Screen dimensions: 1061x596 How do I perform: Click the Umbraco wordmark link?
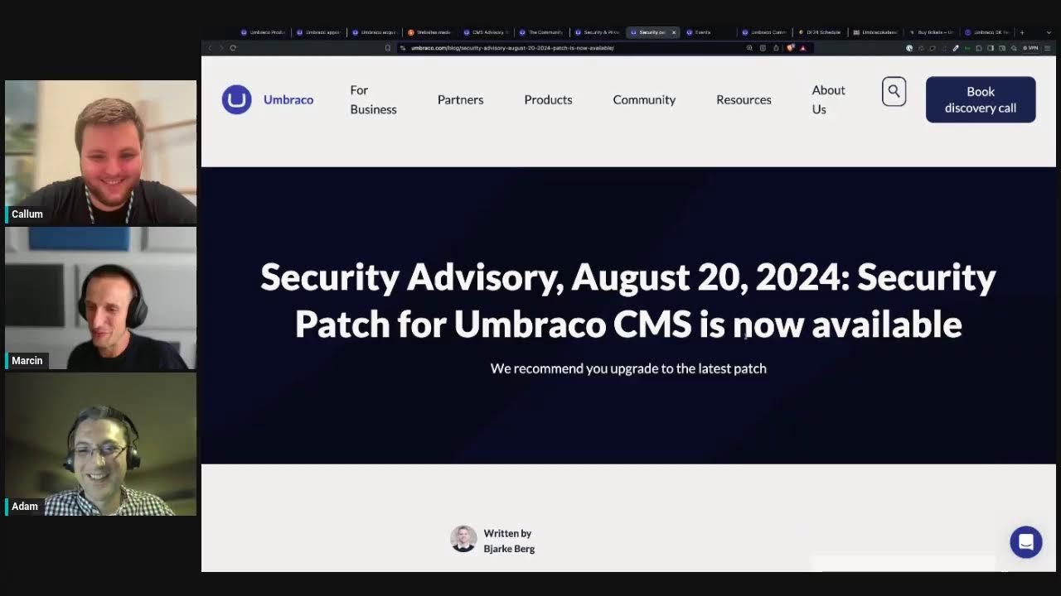(288, 99)
